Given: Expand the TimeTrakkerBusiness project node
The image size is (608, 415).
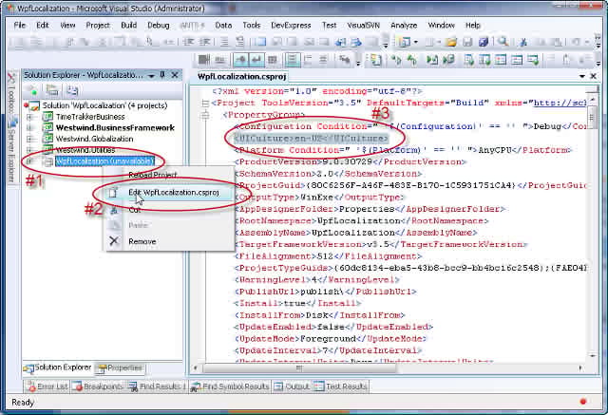Looking at the screenshot, I should pos(29,117).
